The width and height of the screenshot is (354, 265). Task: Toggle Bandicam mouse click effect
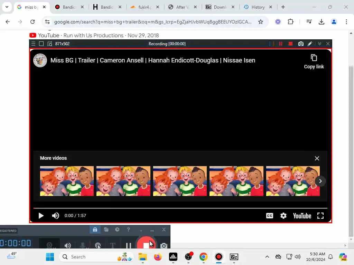98,245
